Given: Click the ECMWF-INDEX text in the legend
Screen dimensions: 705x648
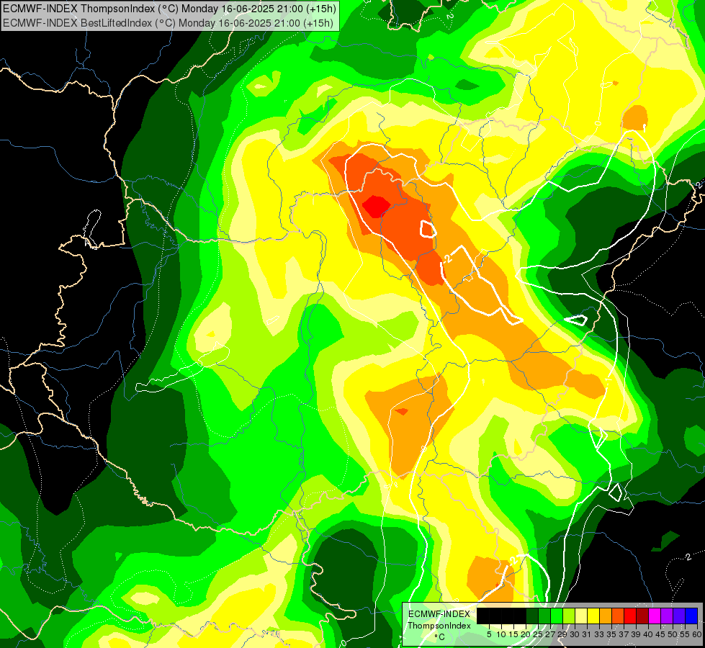Looking at the screenshot, I should [x=439, y=614].
